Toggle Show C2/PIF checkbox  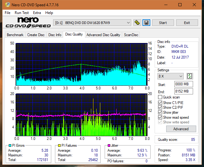coord(160,107)
